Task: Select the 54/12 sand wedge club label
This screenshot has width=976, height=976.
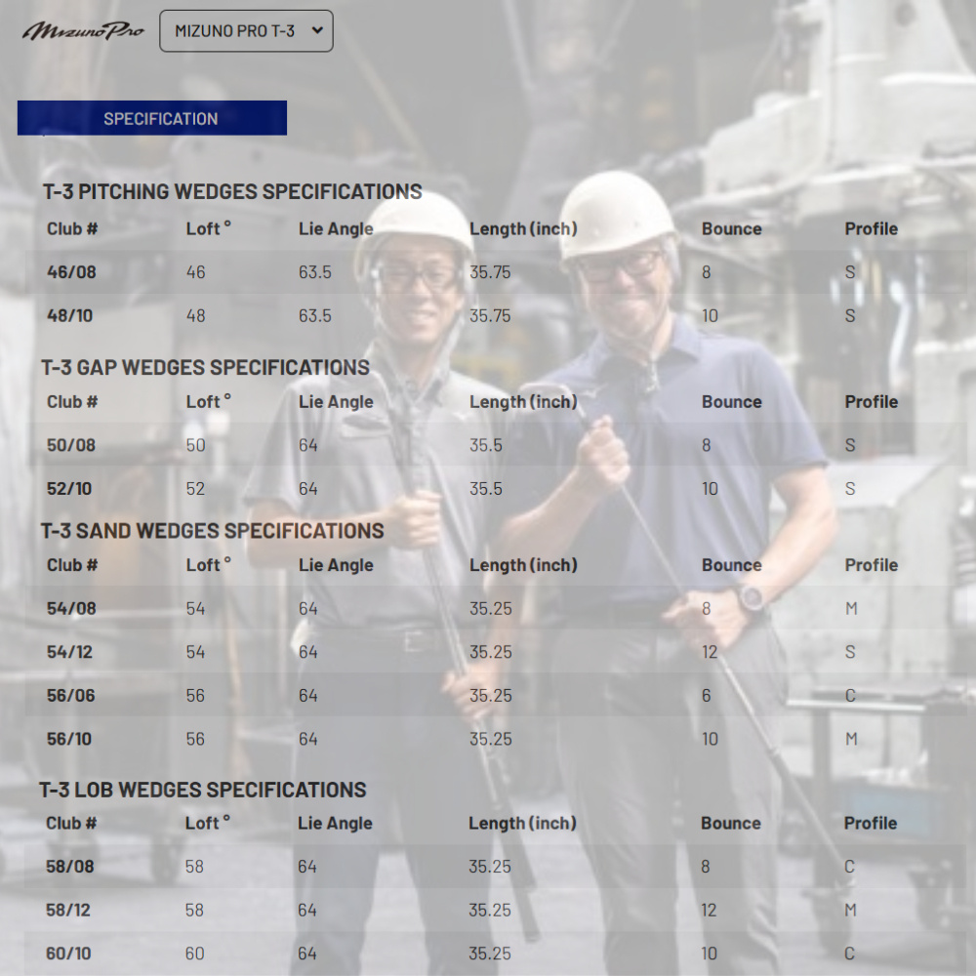Action: (x=69, y=652)
